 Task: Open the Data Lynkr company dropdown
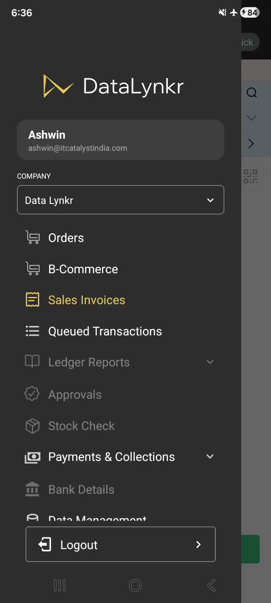pos(120,200)
